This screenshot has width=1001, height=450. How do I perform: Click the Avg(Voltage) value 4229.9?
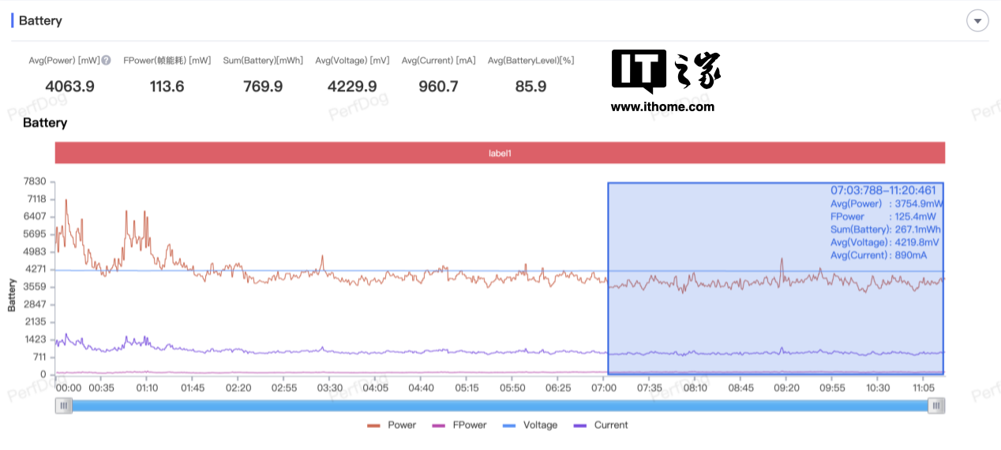(352, 86)
